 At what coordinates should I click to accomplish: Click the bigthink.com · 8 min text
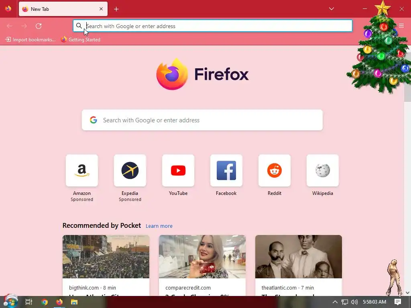click(93, 288)
